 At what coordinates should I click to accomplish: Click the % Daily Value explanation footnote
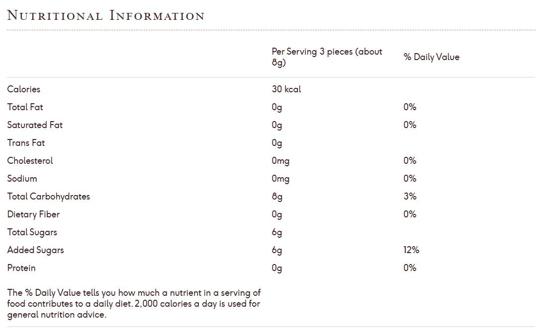pos(134,304)
